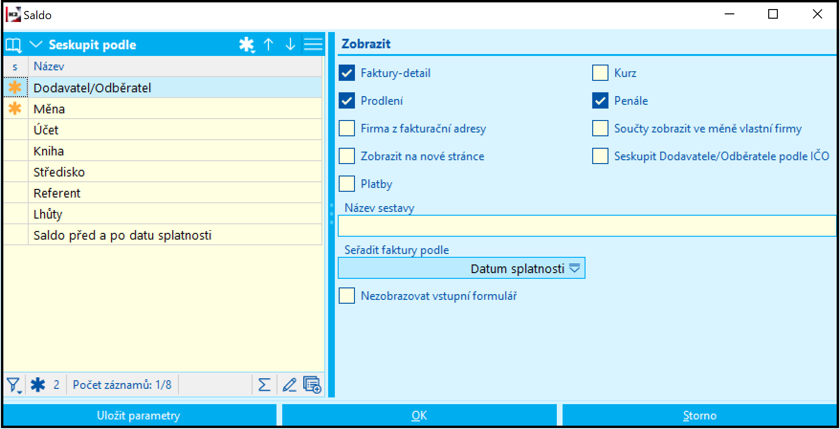Viewport: 840px width, 429px height.
Task: Confirm with the OK button
Action: point(420,415)
